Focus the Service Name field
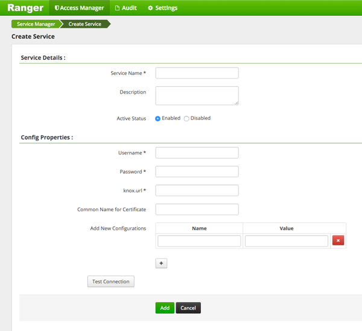The height and width of the screenshot is (331, 362). tap(197, 73)
